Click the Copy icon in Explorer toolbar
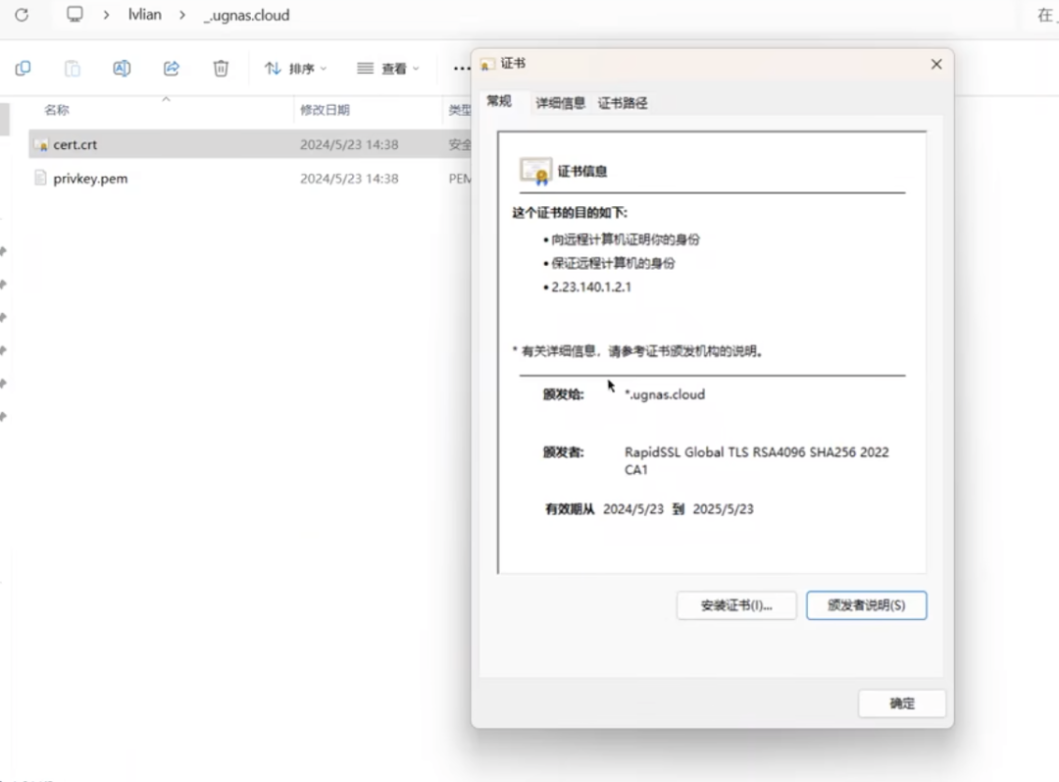This screenshot has width=1059, height=782. pos(23,69)
